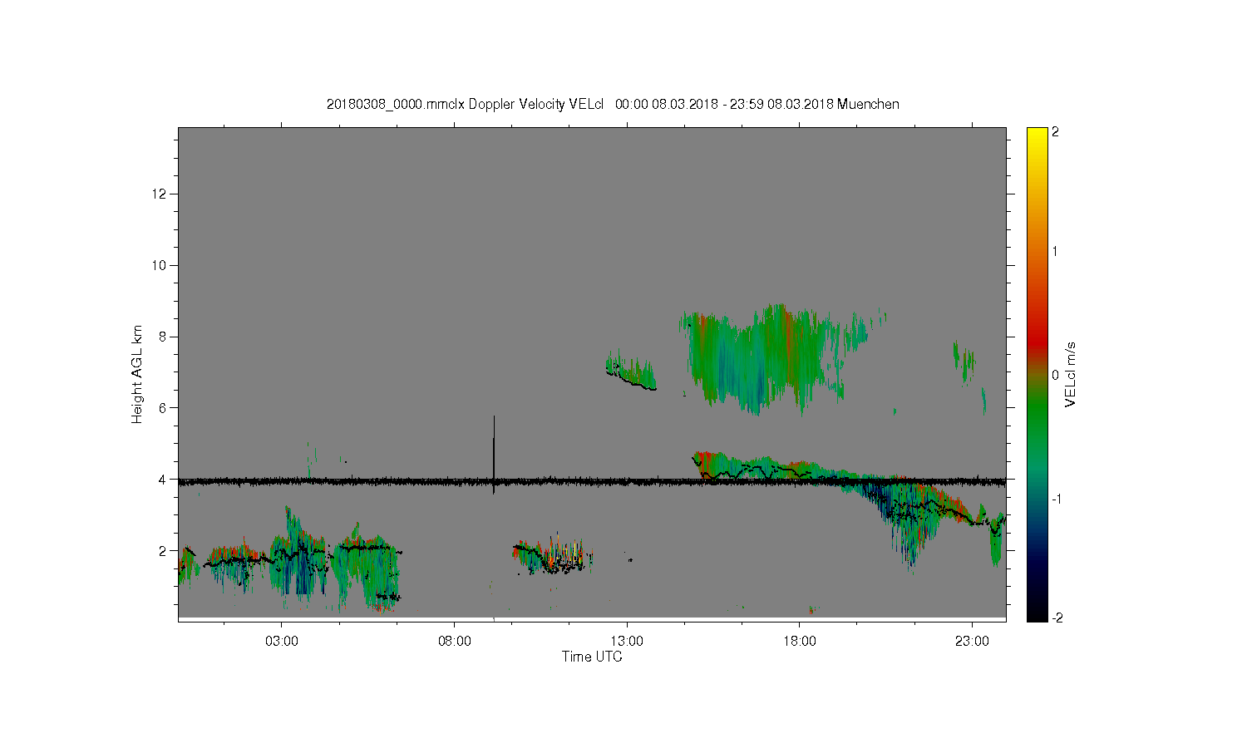Click the 08:00 time tick label
Image resolution: width=1247 pixels, height=748 pixels.
[x=455, y=642]
